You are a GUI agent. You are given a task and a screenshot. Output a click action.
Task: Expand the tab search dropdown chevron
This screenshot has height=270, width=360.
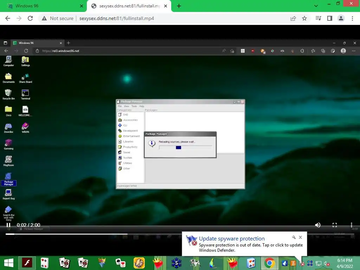click(x=316, y=6)
